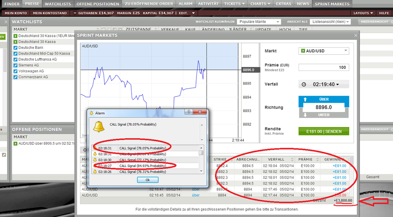Viewport: 393px width, 217px height.
Task: Click the E181.00 | SENDEN button
Action: coord(324,131)
